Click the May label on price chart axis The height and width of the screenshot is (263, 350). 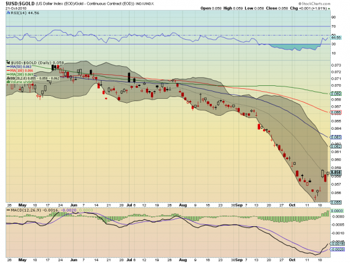click(22, 205)
